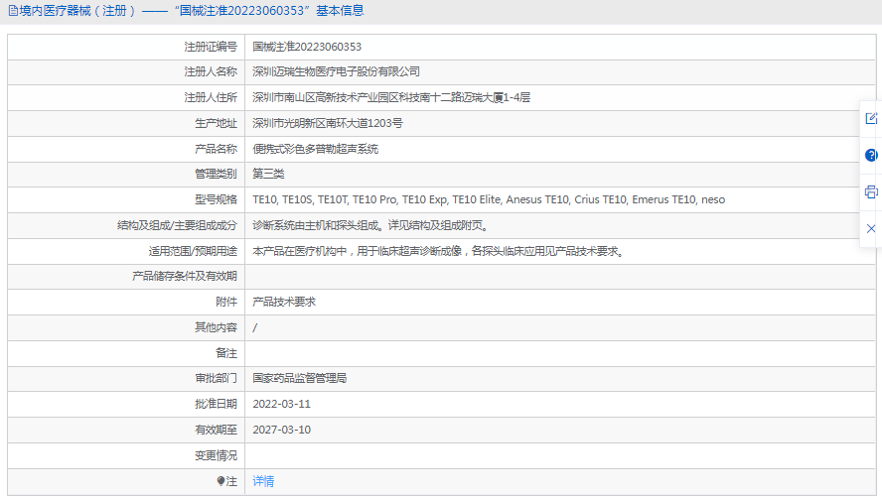
Task: Select registration number 国械注准20223060353 value
Action: [307, 47]
